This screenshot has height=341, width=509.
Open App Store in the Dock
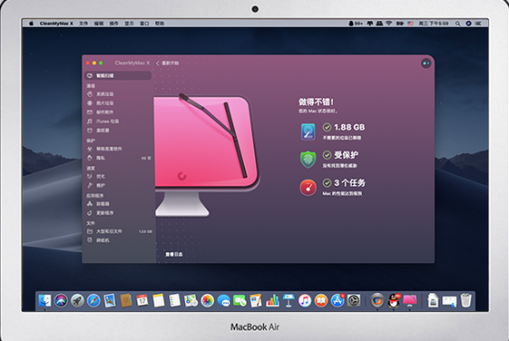(338, 301)
